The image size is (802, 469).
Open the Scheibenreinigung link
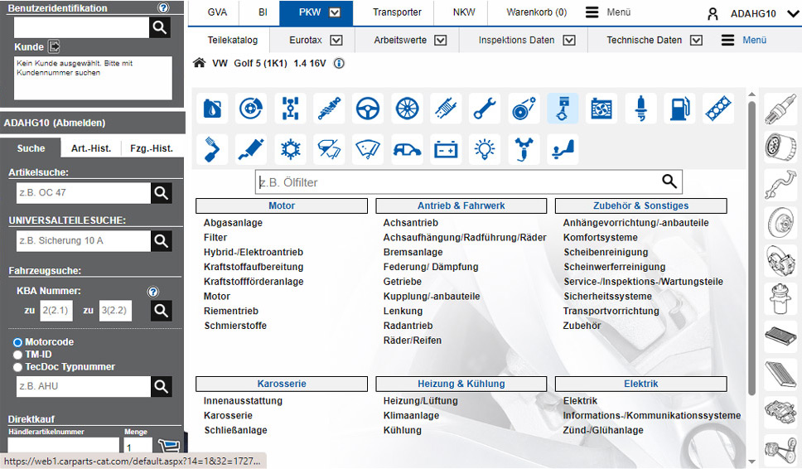point(606,252)
